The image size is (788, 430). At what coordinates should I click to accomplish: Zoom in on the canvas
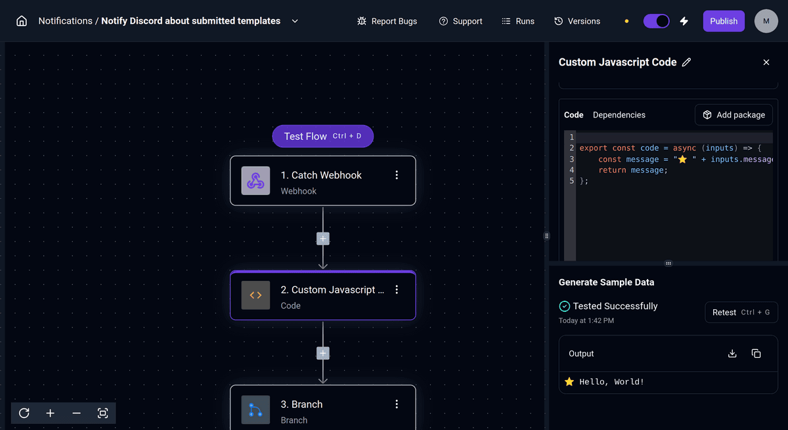pyautogui.click(x=51, y=413)
